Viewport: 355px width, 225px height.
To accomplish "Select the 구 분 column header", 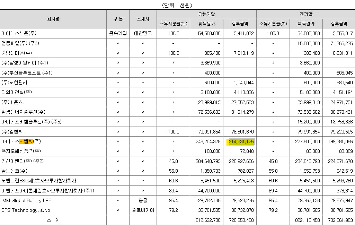I will point(118,19).
